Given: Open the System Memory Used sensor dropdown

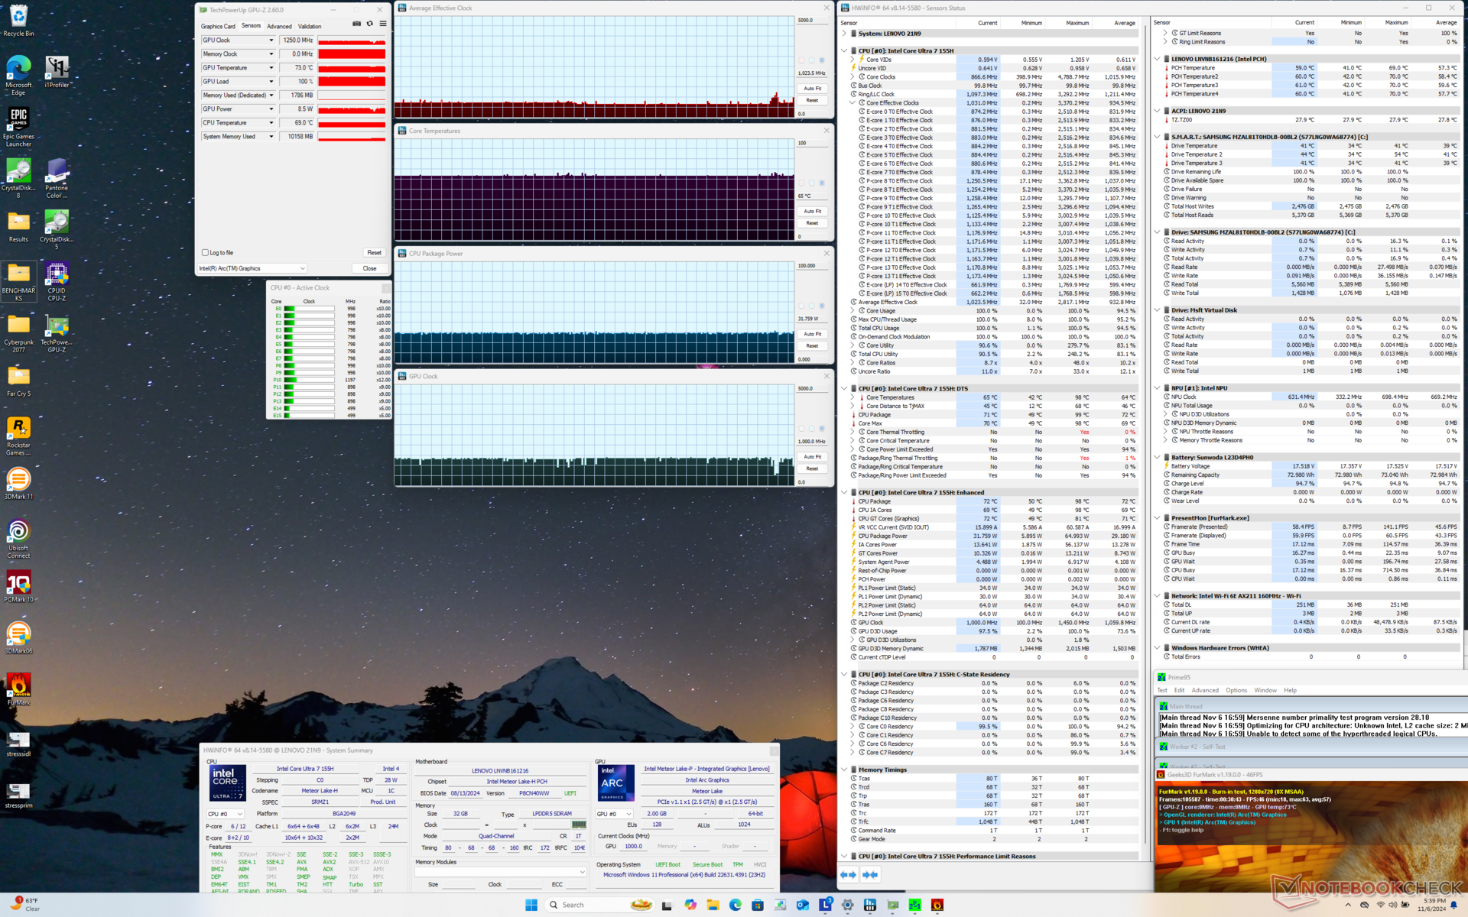Looking at the screenshot, I should [x=271, y=137].
